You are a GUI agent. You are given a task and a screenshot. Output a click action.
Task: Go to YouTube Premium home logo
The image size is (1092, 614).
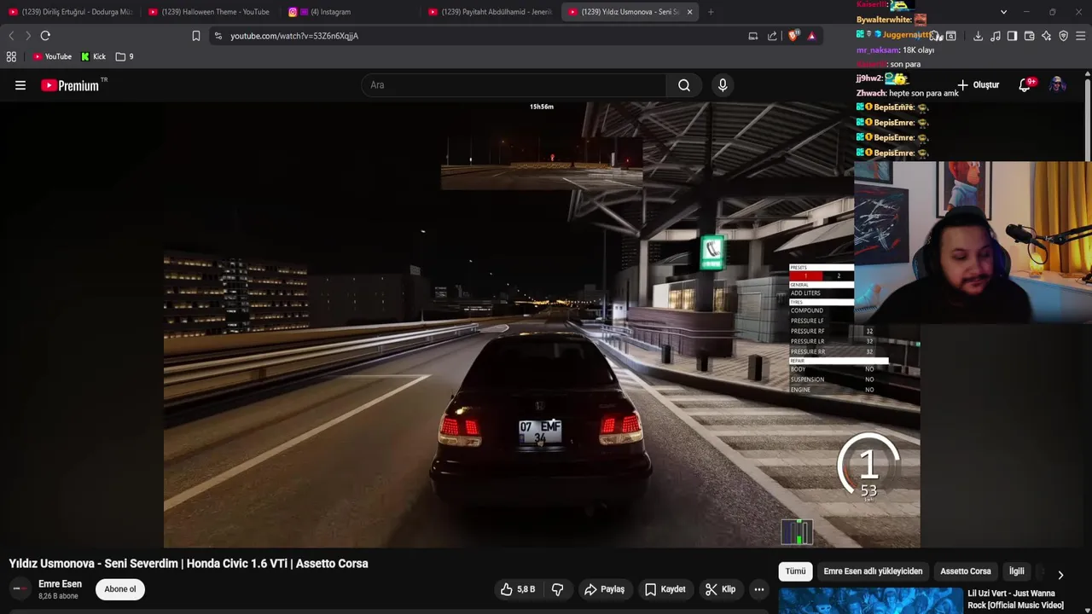pyautogui.click(x=73, y=85)
